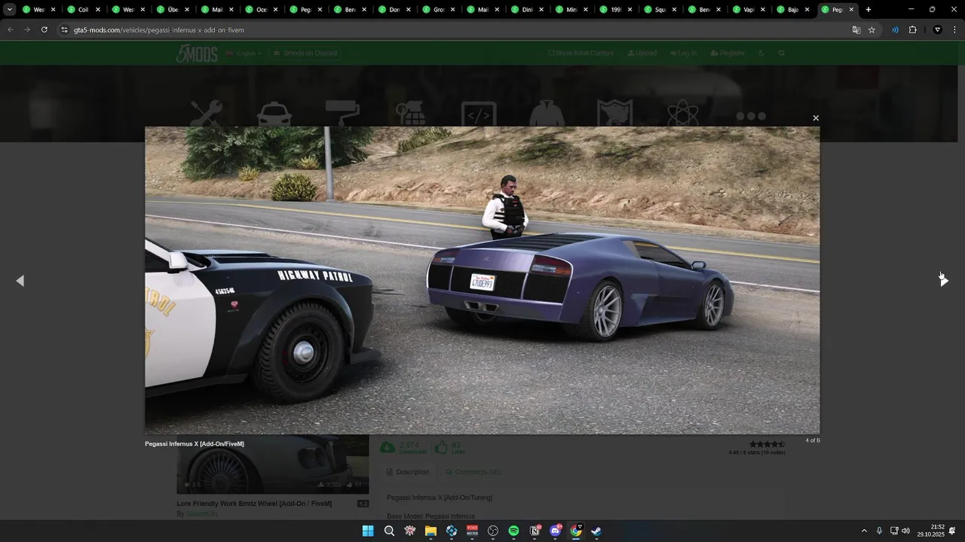
Task: Open the clock showing 21:52
Action: coord(930,531)
